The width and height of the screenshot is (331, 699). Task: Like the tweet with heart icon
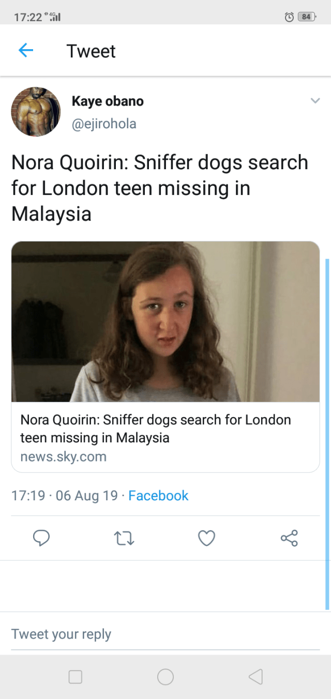click(x=206, y=538)
